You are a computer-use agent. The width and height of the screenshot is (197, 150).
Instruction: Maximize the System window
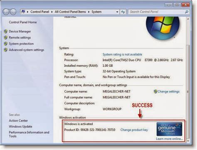pyautogui.click(x=177, y=5)
